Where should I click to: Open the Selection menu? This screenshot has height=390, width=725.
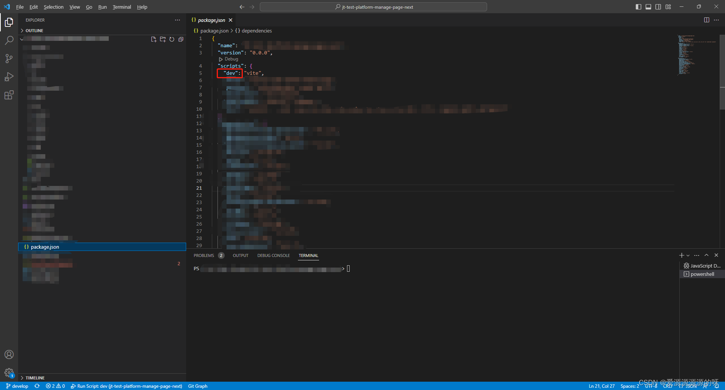pos(54,7)
